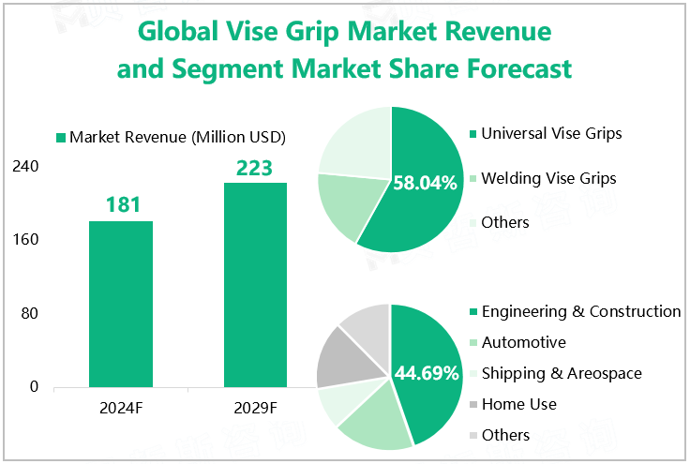
Task: Click the chart title 'Global Vise Grip Market Revenue'
Action: [x=345, y=32]
